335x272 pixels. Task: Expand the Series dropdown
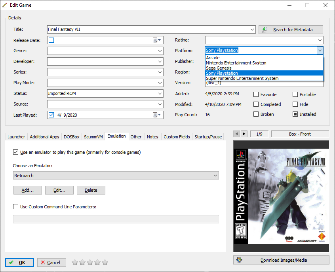(160, 72)
